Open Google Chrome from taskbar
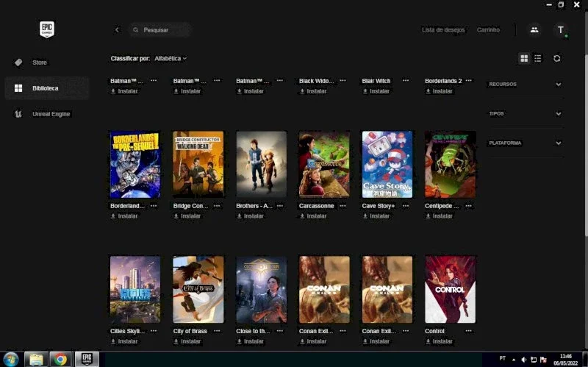 coord(60,360)
